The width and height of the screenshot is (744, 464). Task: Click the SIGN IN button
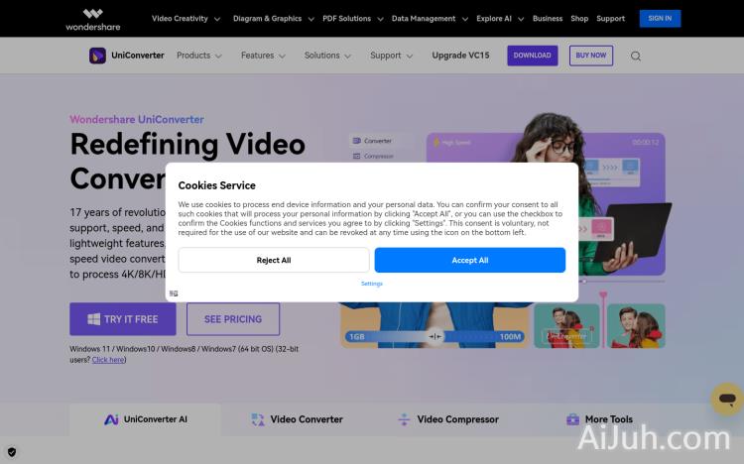(659, 18)
